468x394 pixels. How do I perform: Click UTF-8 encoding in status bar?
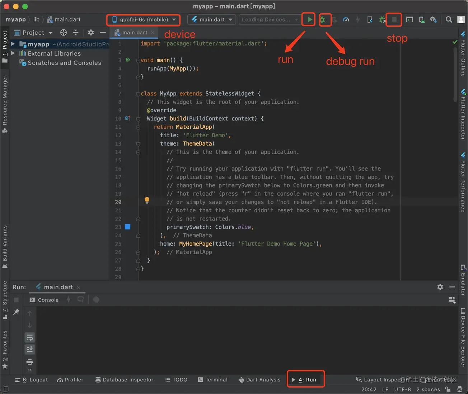[x=403, y=389]
